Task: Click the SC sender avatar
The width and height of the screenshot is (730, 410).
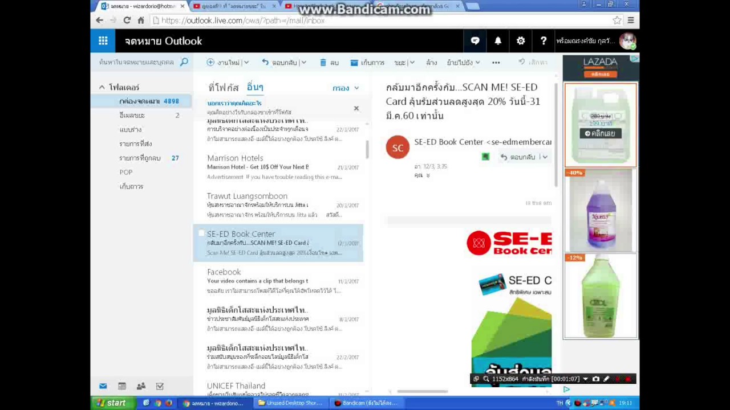Action: [398, 147]
